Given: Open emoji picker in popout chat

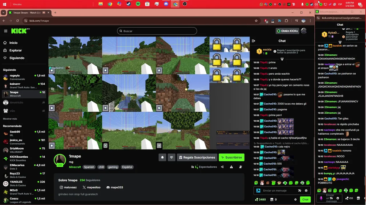Looking at the screenshot, I should tap(338, 198).
